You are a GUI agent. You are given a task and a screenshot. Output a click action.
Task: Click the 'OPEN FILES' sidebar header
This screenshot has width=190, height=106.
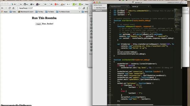(x=98, y=5)
